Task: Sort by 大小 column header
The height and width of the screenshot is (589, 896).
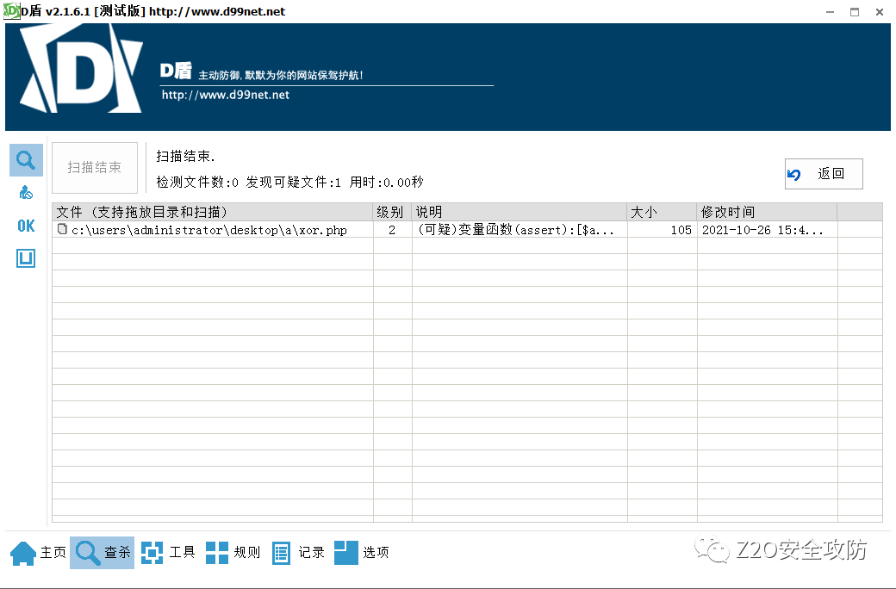Action: (662, 212)
